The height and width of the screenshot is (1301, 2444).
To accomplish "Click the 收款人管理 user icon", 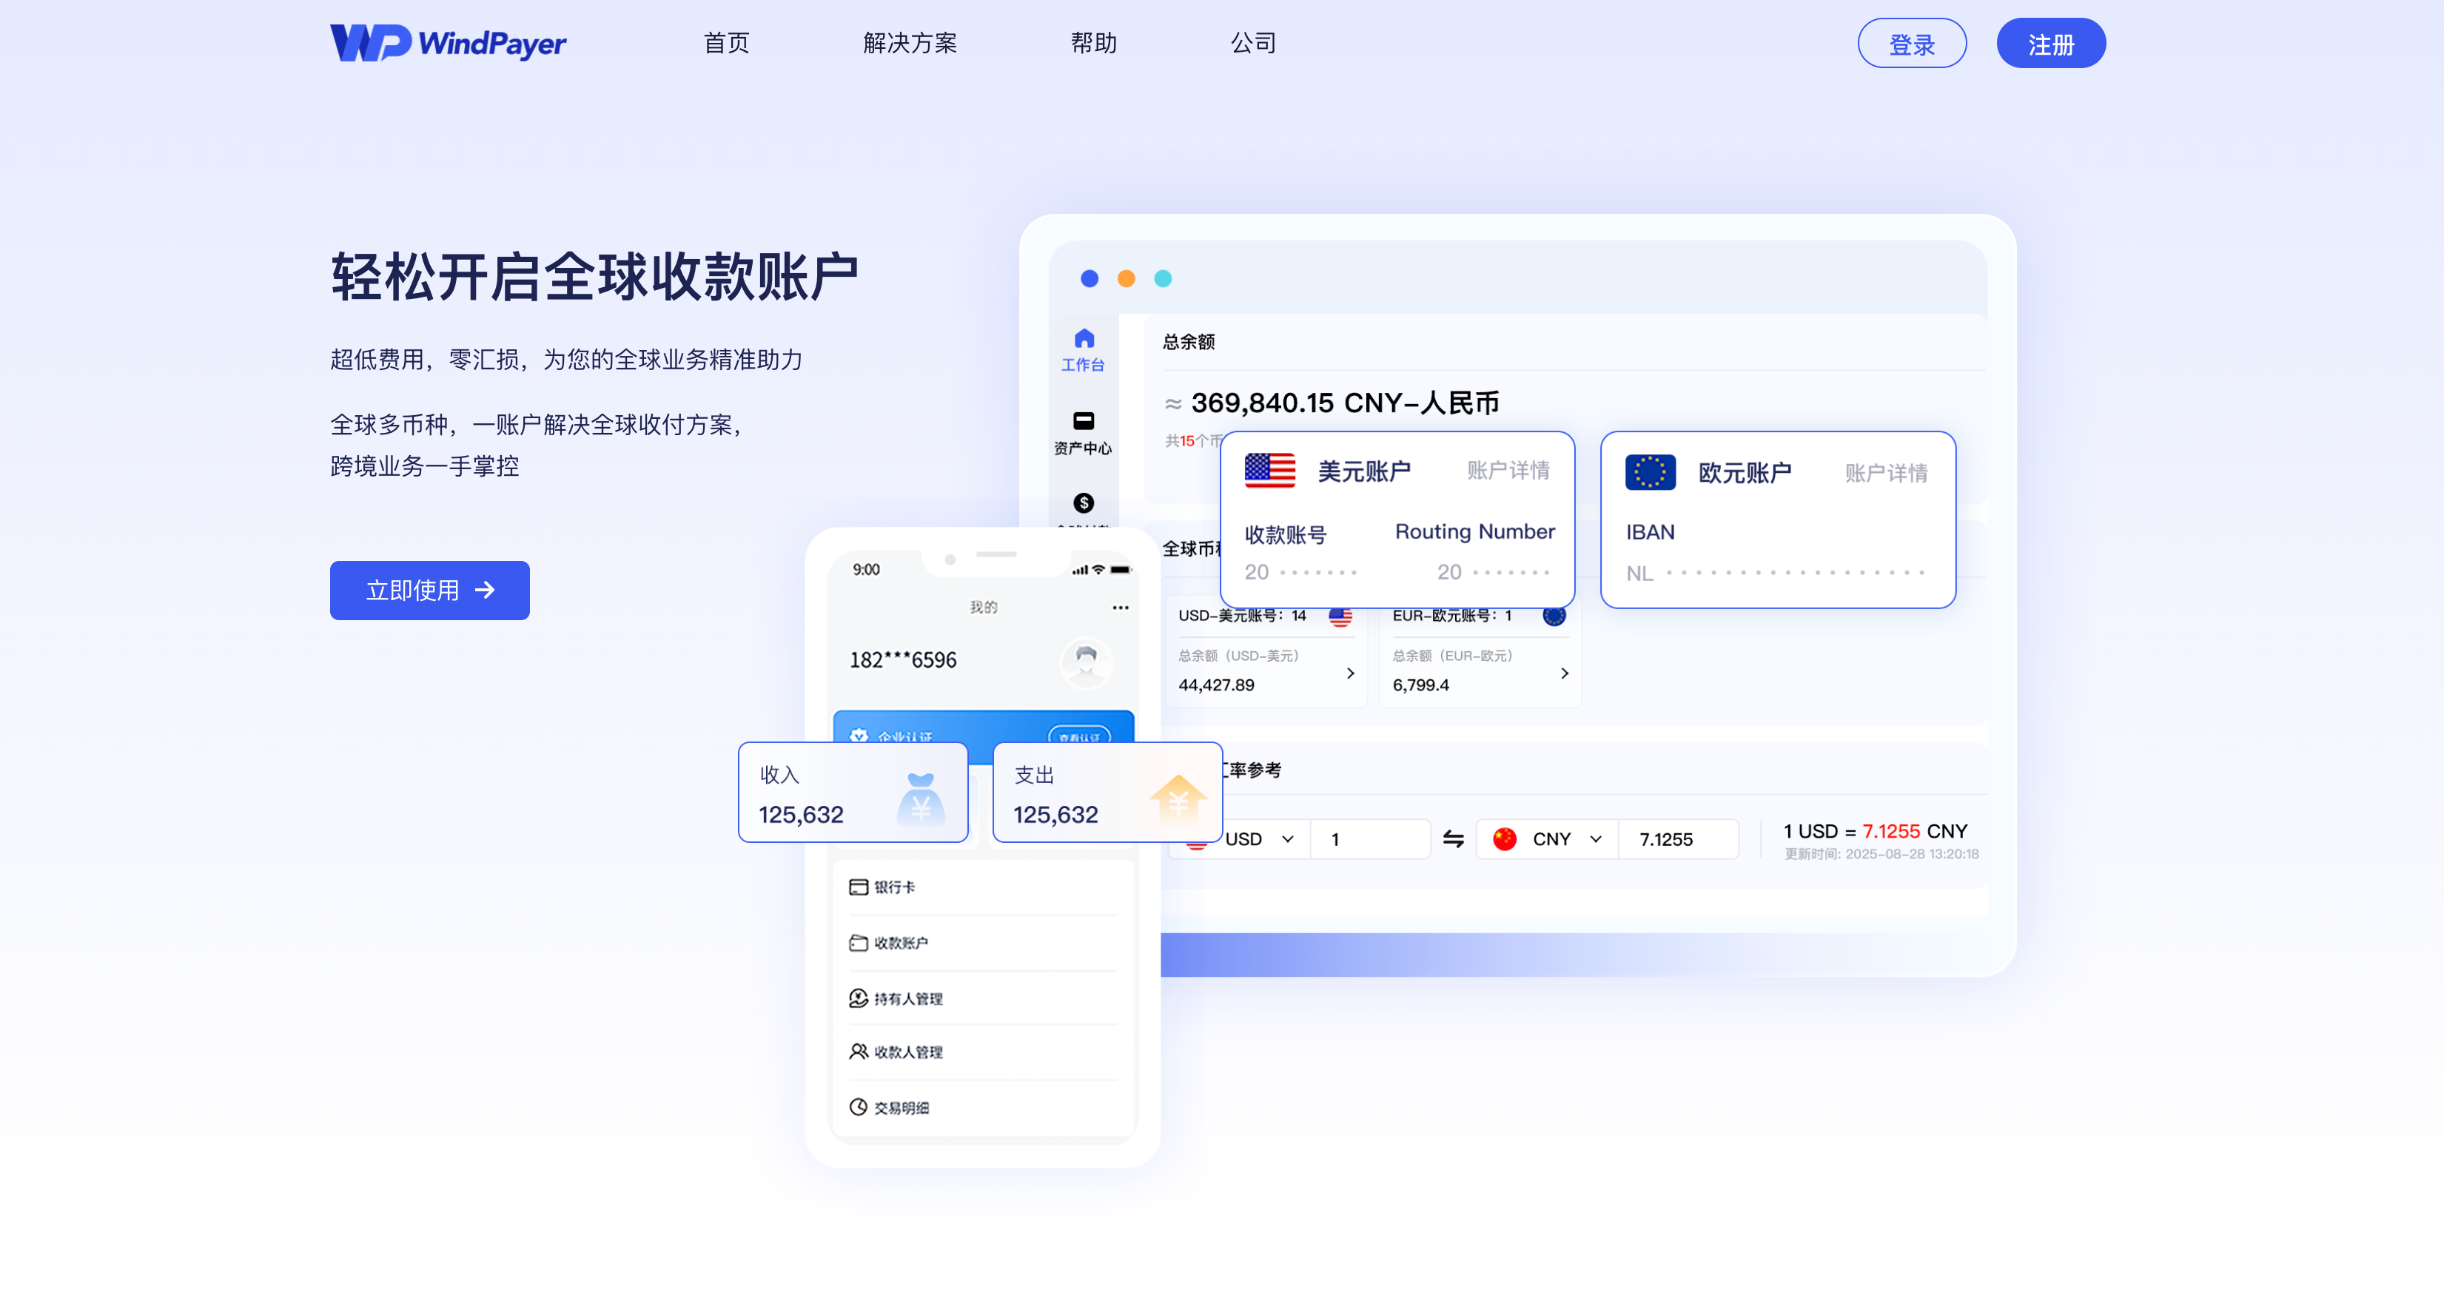I will coord(858,1052).
